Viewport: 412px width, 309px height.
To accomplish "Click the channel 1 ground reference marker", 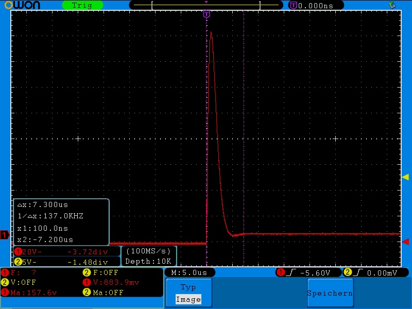I will click(x=5, y=235).
